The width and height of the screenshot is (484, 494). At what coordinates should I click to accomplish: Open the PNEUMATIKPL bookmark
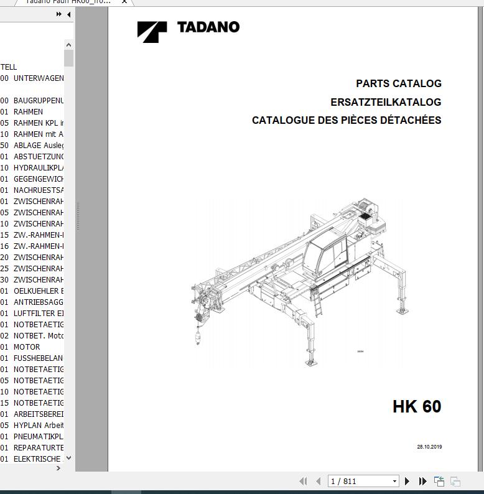[x=32, y=437]
